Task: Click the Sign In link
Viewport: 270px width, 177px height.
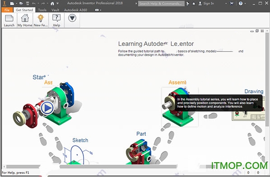Action: [208, 4]
